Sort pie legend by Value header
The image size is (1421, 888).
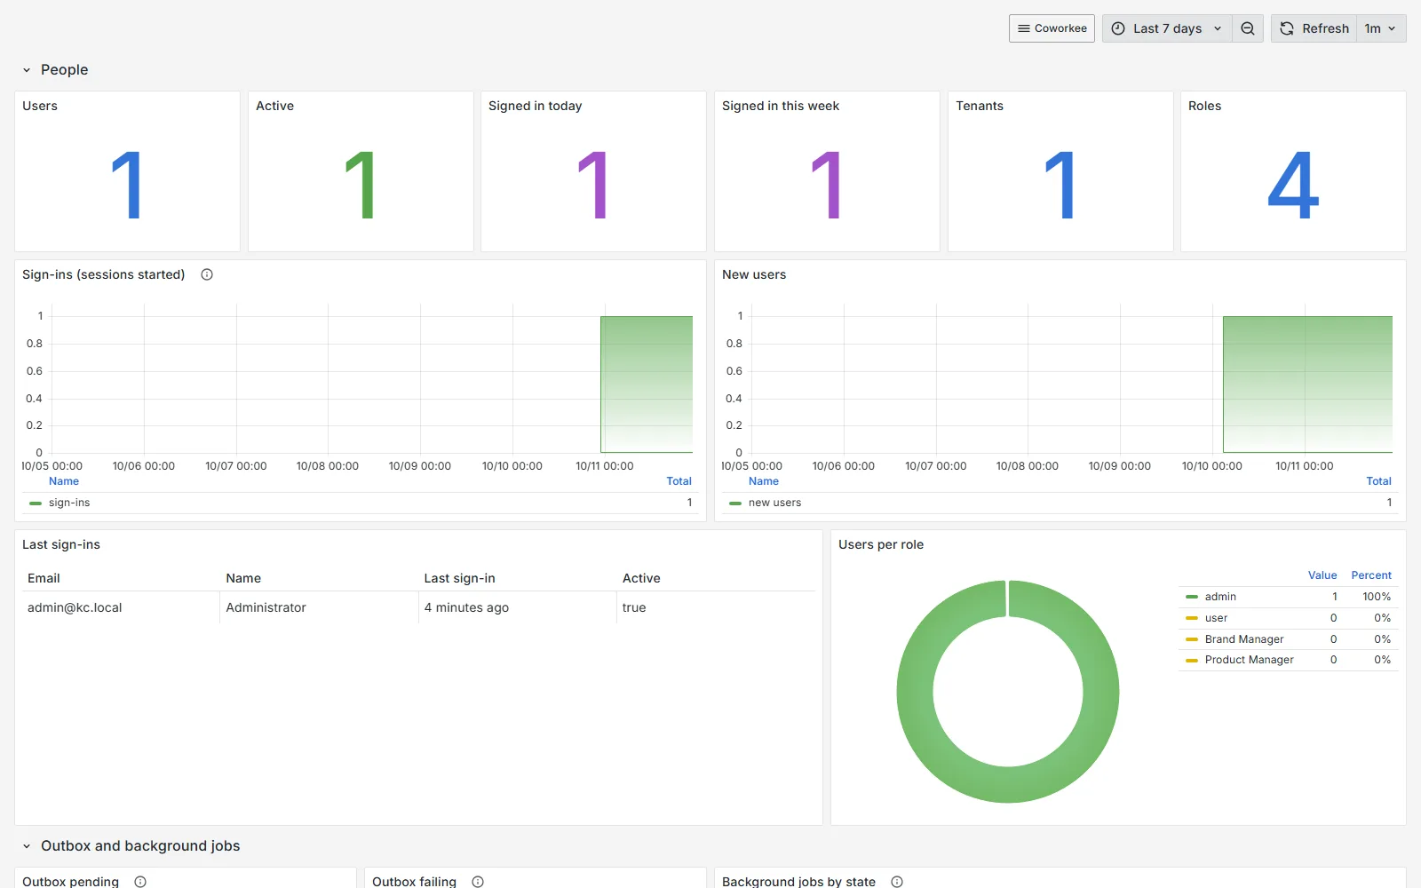1322,575
